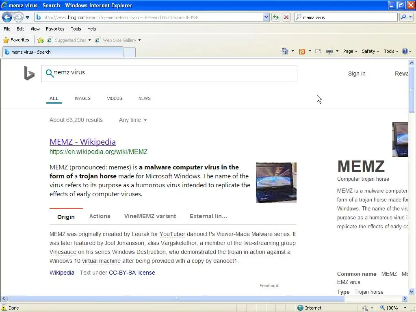Click the Vinesauce link in the snippet
416x312 pixels.
tap(63, 252)
